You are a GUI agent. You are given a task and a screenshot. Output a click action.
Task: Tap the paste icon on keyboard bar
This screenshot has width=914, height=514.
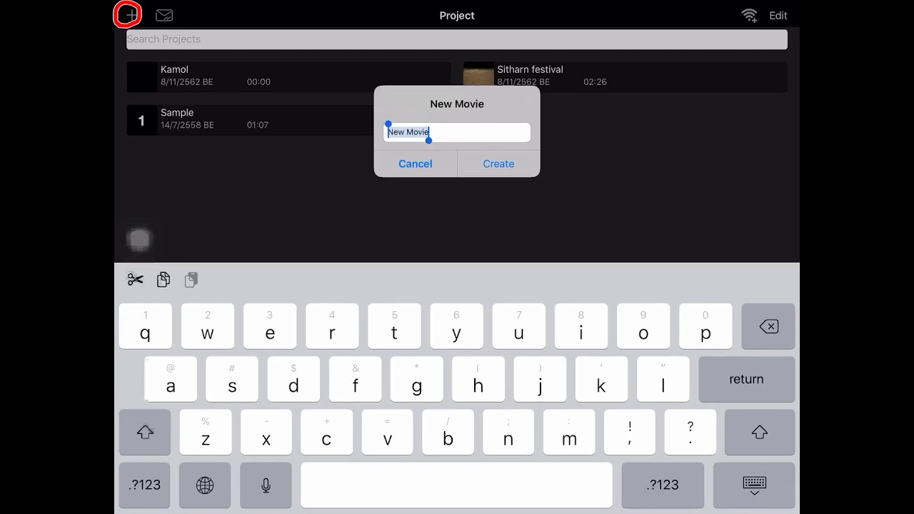click(191, 280)
